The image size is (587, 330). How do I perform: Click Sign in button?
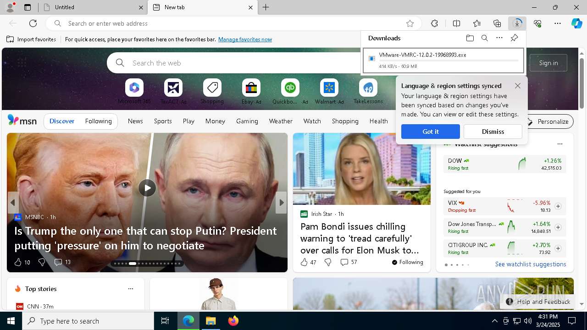pyautogui.click(x=548, y=63)
